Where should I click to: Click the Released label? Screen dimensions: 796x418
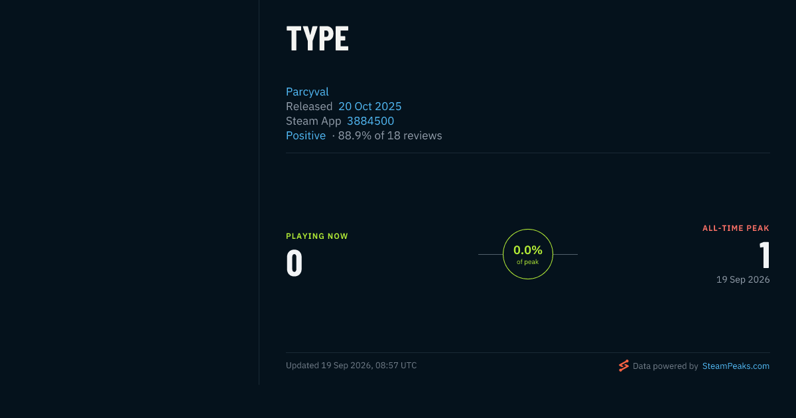click(309, 106)
